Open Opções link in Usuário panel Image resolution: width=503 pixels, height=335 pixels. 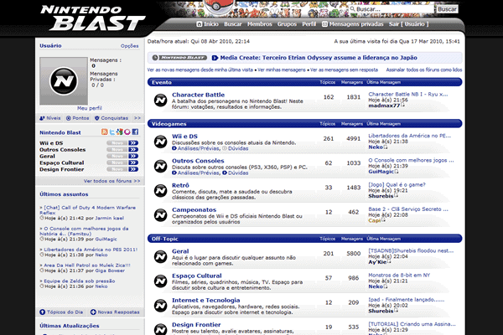(130, 46)
